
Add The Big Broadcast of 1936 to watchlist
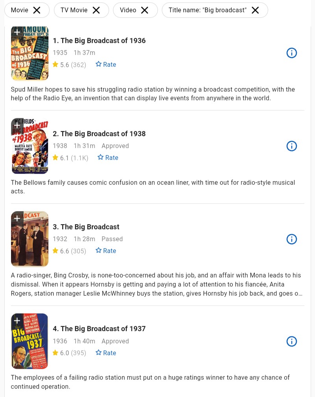point(17,32)
